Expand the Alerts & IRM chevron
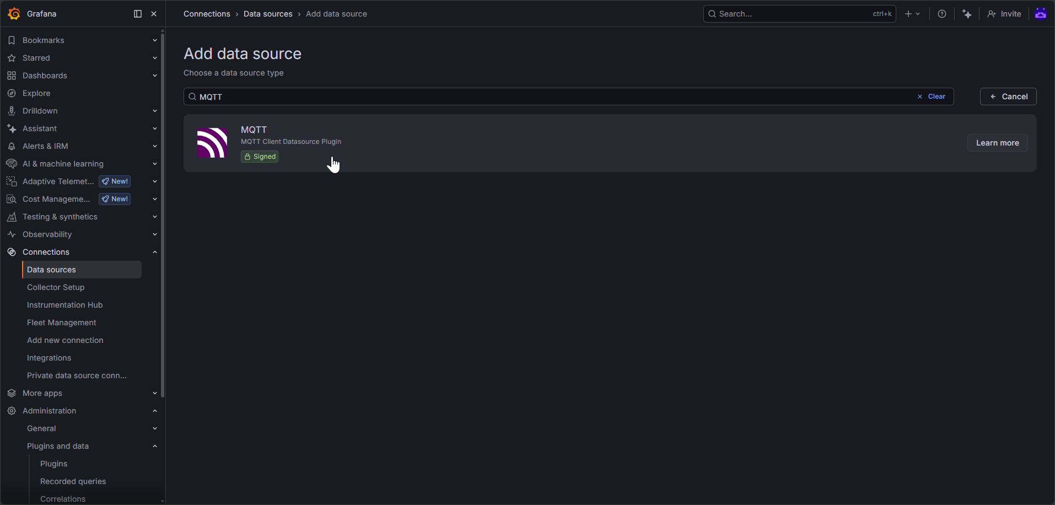The width and height of the screenshot is (1055, 505). pos(155,146)
